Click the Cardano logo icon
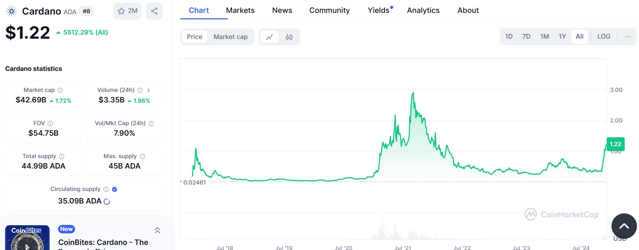Viewport: 639px width, 250px height. [x=12, y=11]
